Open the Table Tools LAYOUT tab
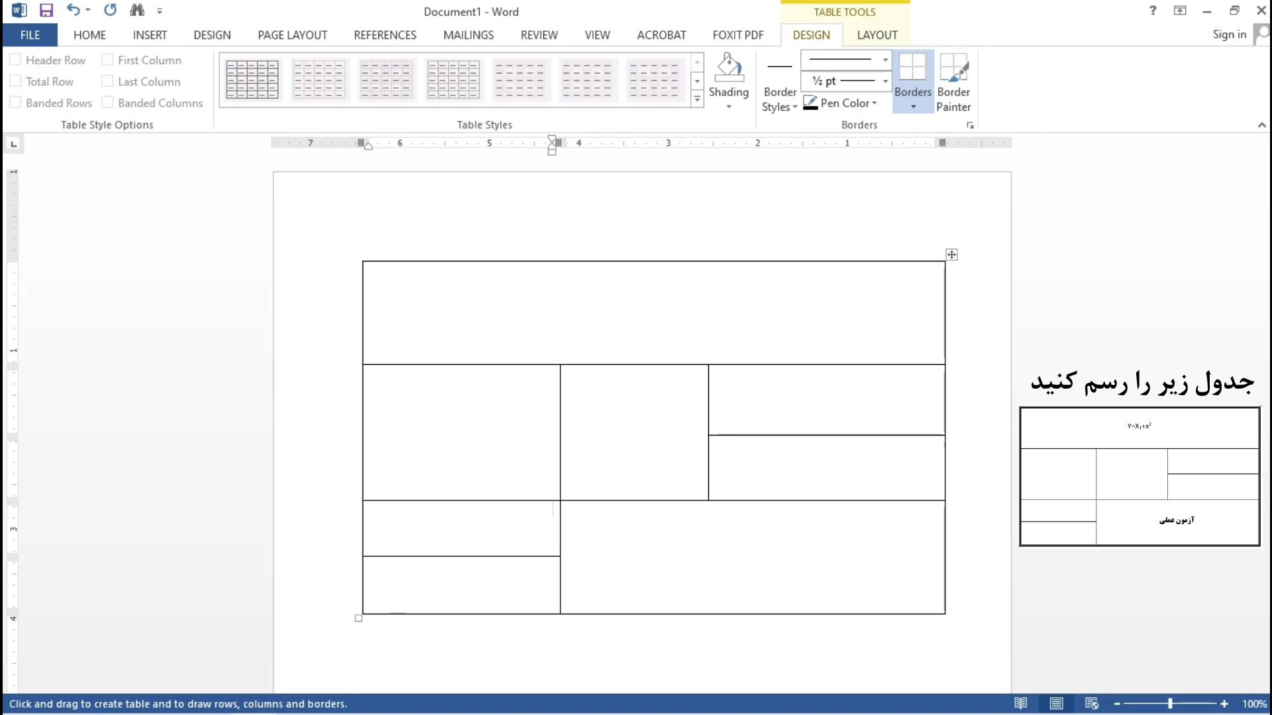1272x715 pixels. (x=876, y=35)
